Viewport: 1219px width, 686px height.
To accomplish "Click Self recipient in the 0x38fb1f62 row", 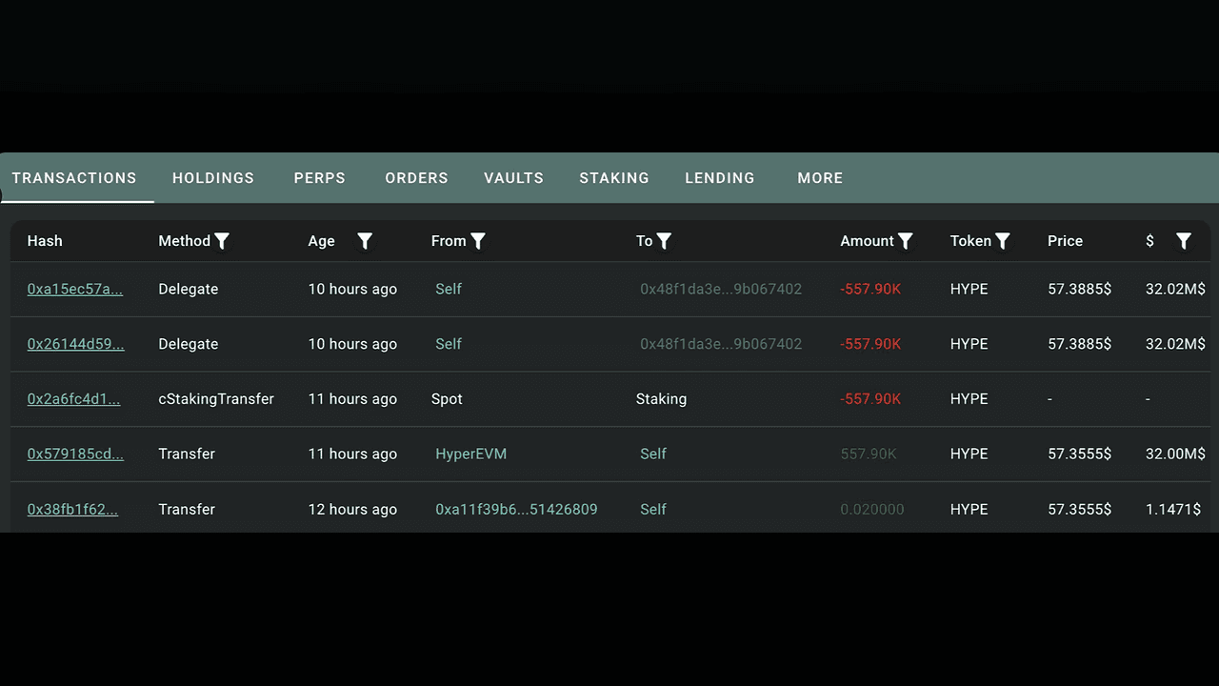I will point(653,509).
